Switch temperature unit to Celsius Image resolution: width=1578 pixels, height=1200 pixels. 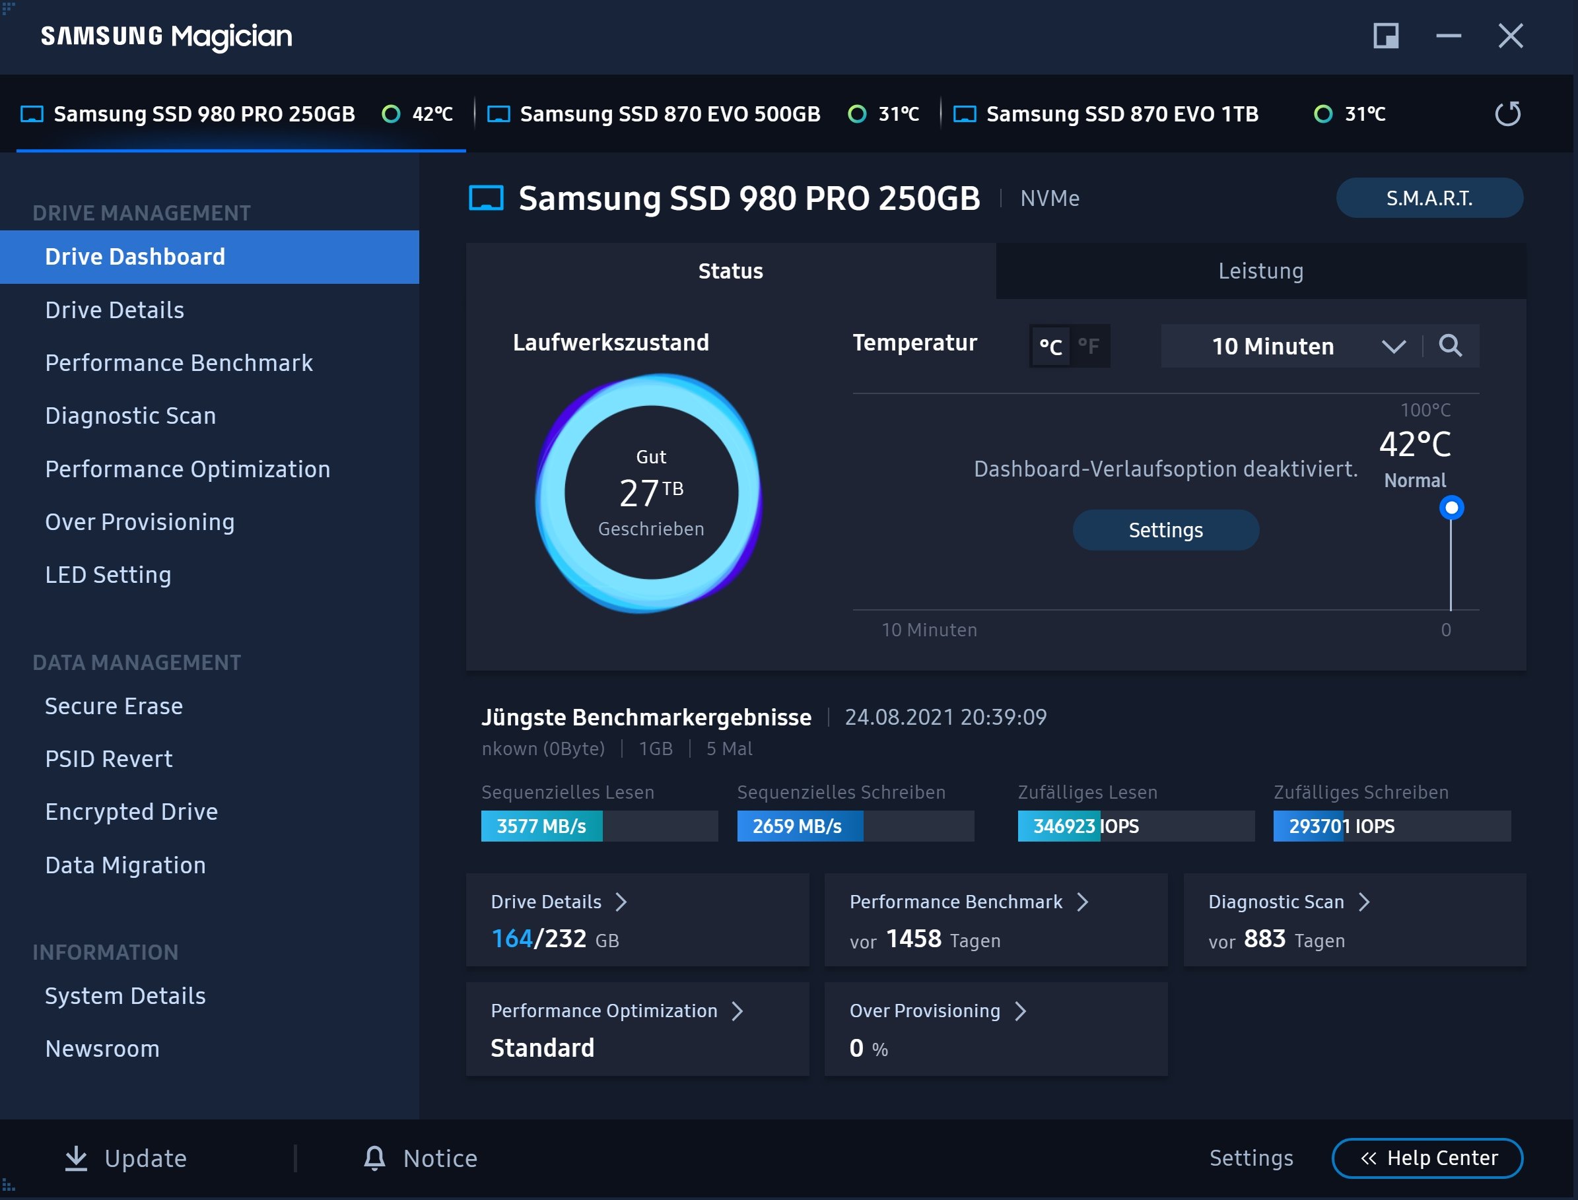(x=1050, y=347)
